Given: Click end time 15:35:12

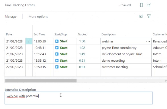Looking at the screenshot, I should tap(40, 61).
